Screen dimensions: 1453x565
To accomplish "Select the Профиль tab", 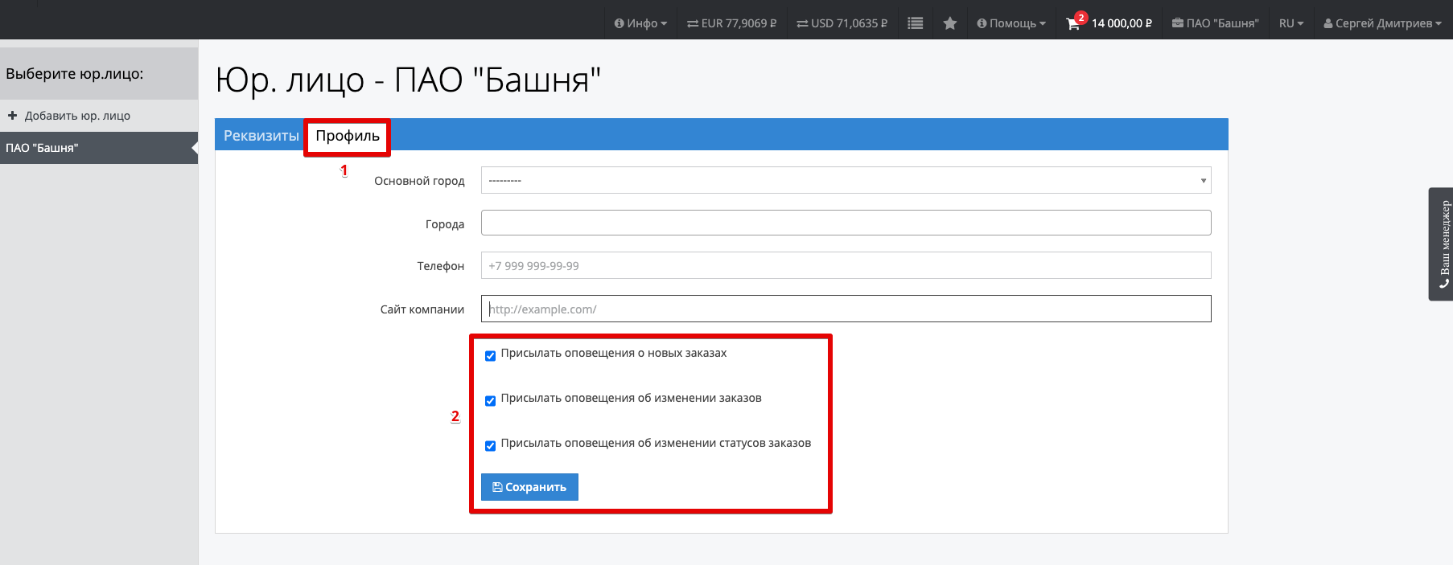I will click(x=348, y=136).
